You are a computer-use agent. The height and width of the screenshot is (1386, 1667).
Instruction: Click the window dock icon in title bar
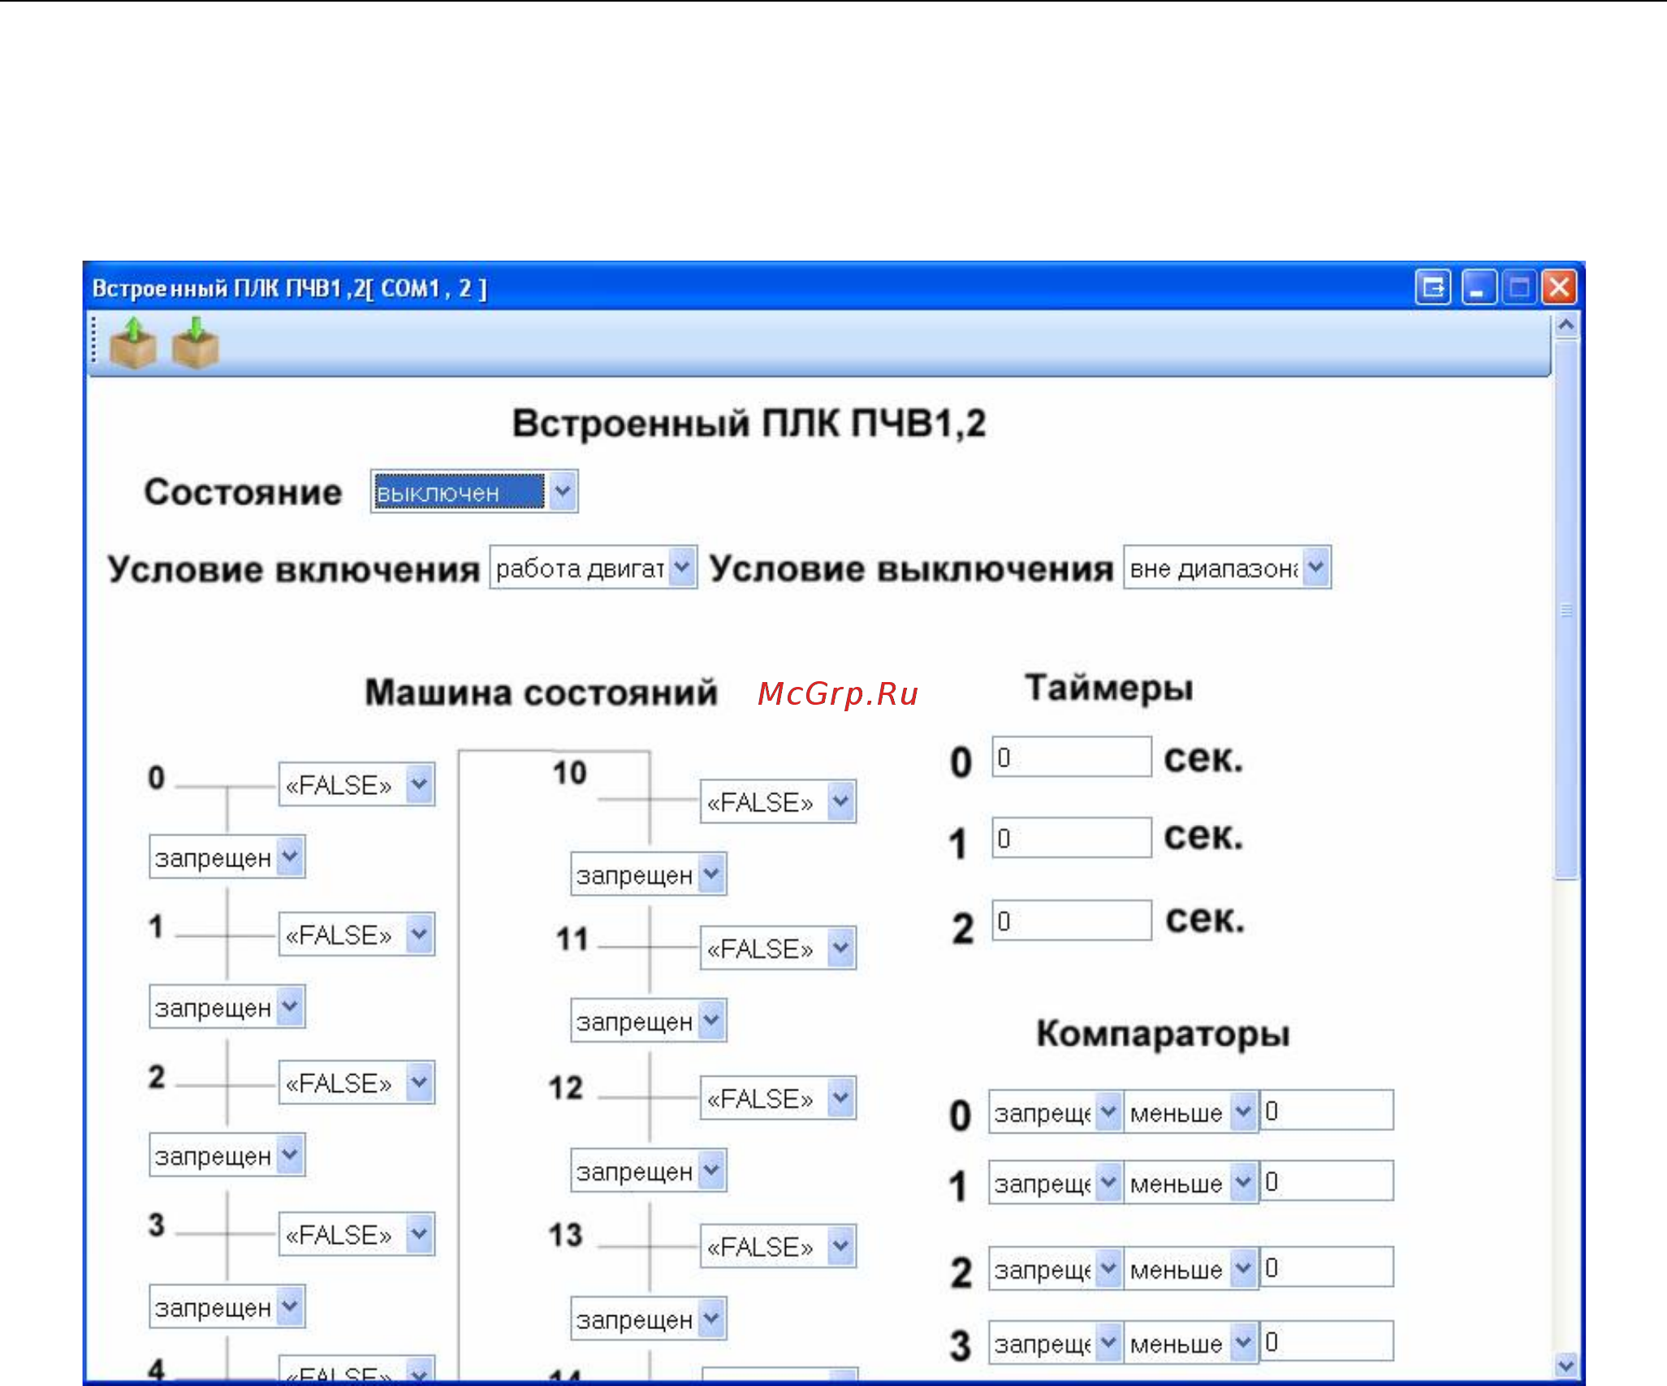pyautogui.click(x=1433, y=287)
